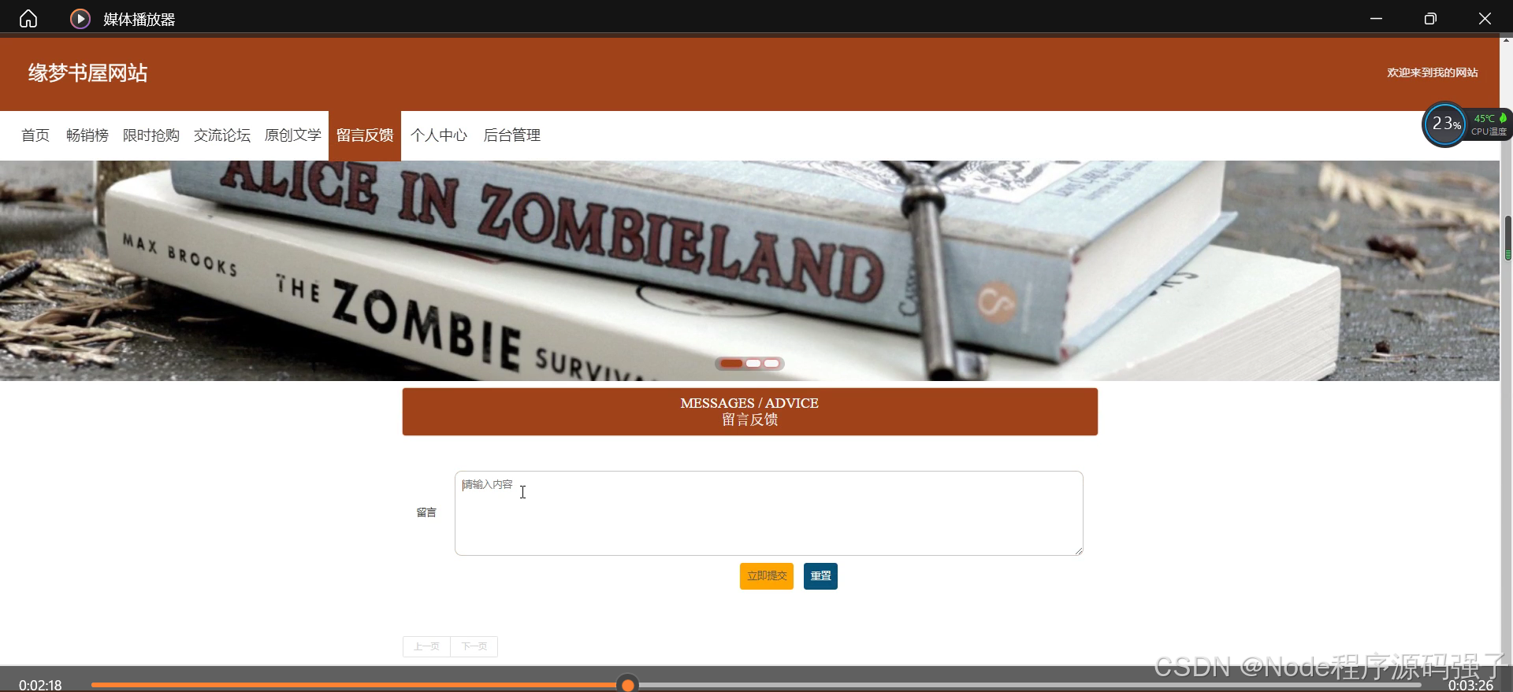Submit the message with 立即提交

tap(767, 576)
